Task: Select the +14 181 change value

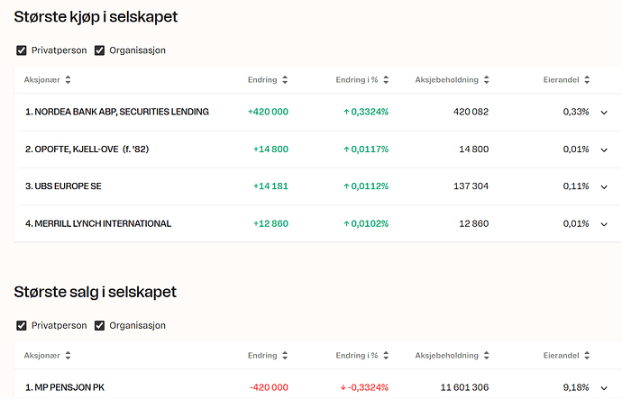Action: (271, 186)
